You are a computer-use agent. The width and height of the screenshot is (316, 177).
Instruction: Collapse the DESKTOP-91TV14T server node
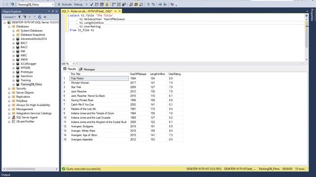tap(4, 23)
